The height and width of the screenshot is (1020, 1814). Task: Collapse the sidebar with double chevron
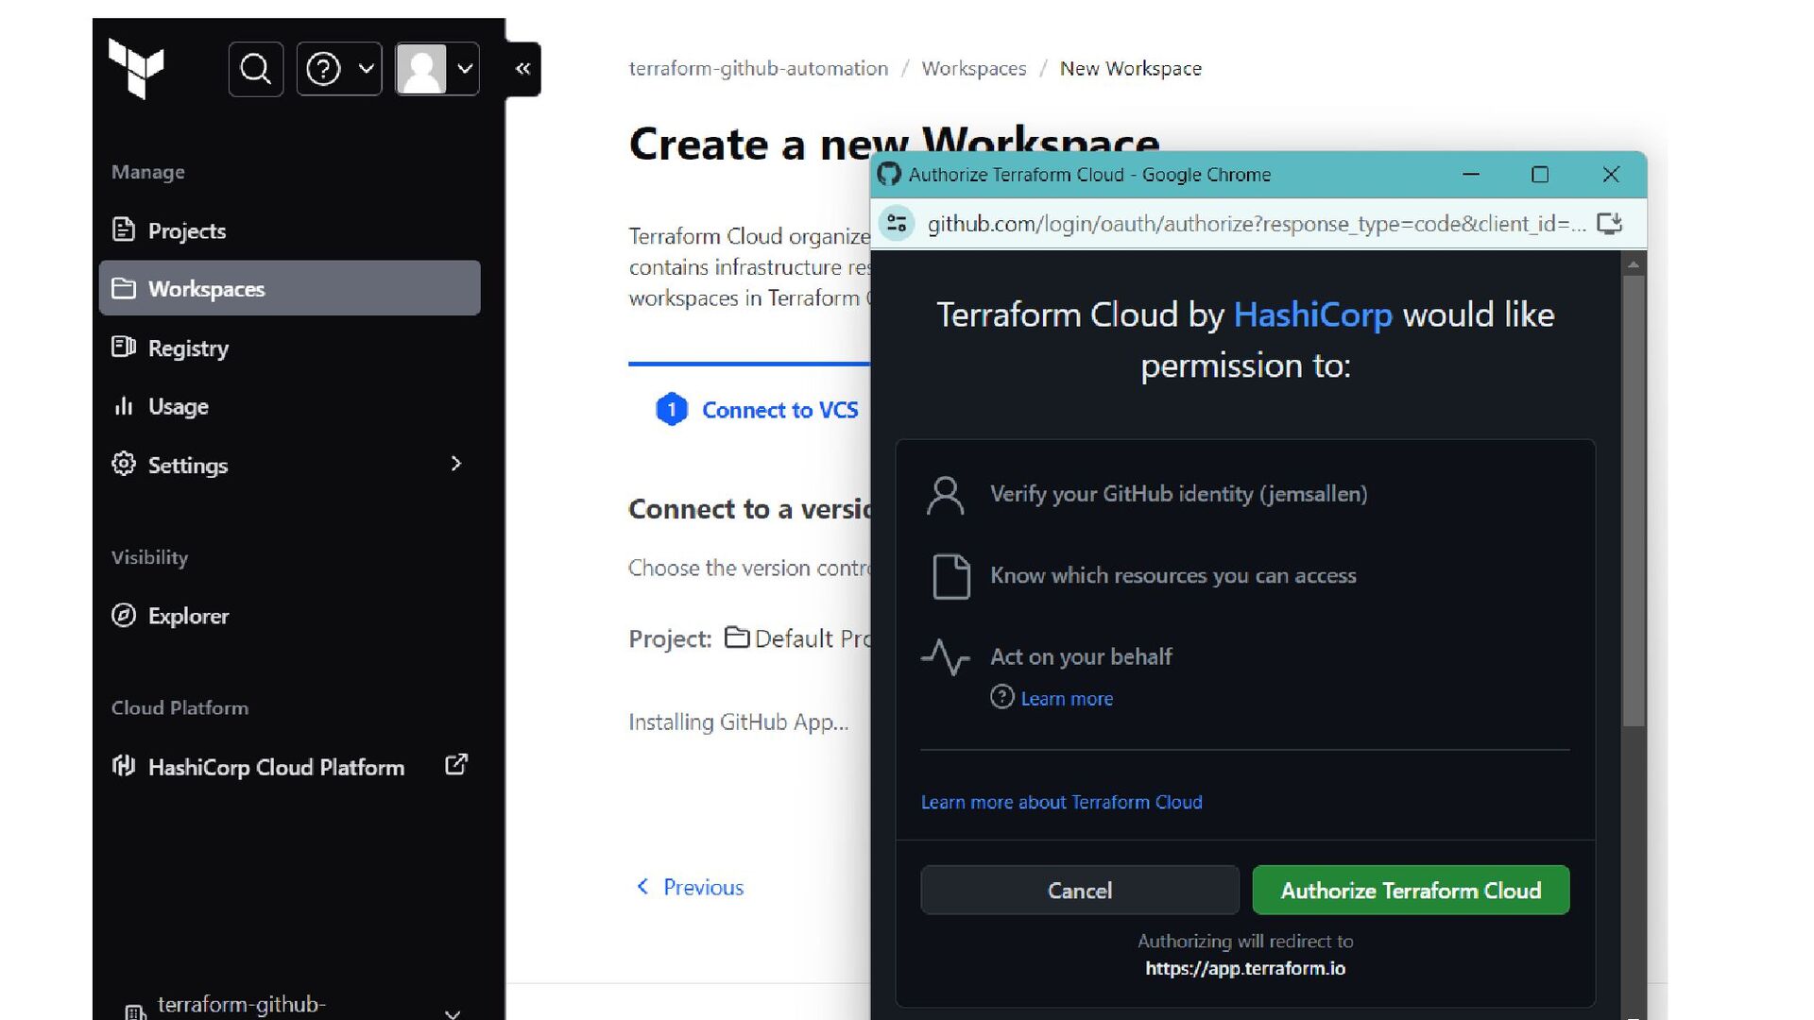pyautogui.click(x=522, y=69)
